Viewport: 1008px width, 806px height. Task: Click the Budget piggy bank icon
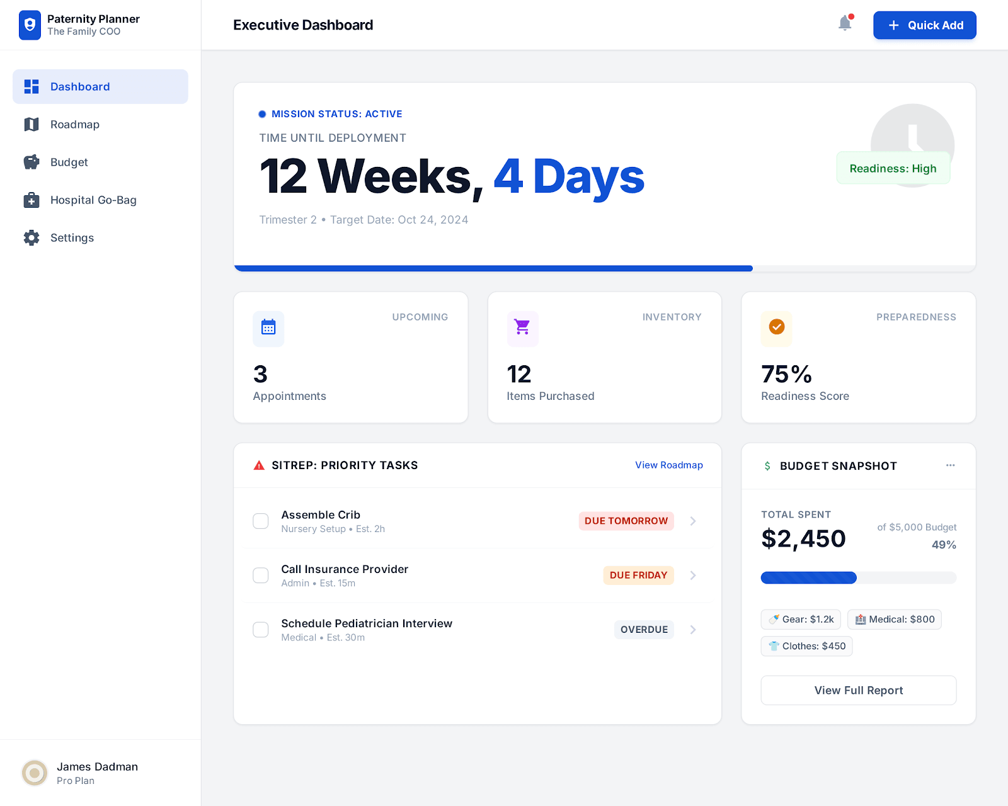31,162
